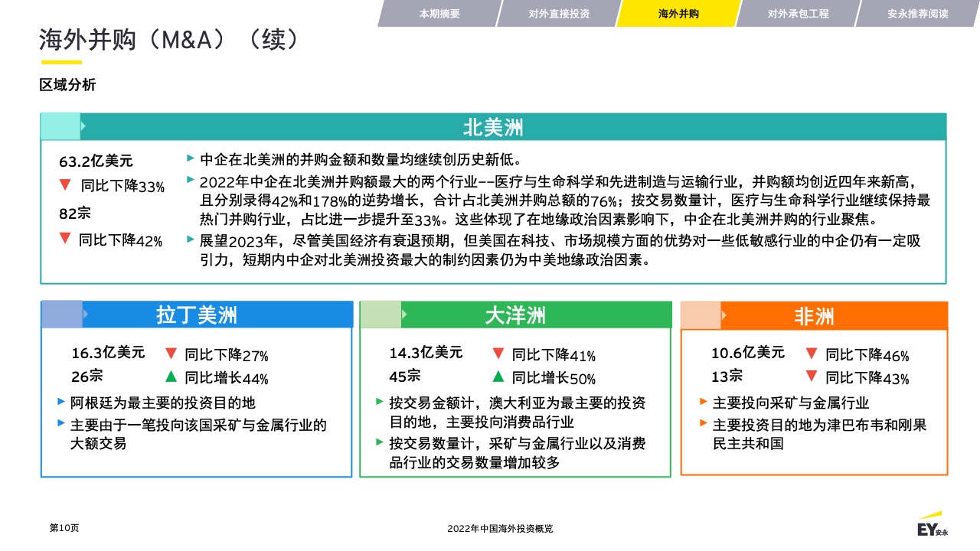
Task: Click red down arrow beside 同比下降33%
Action: pyautogui.click(x=65, y=184)
